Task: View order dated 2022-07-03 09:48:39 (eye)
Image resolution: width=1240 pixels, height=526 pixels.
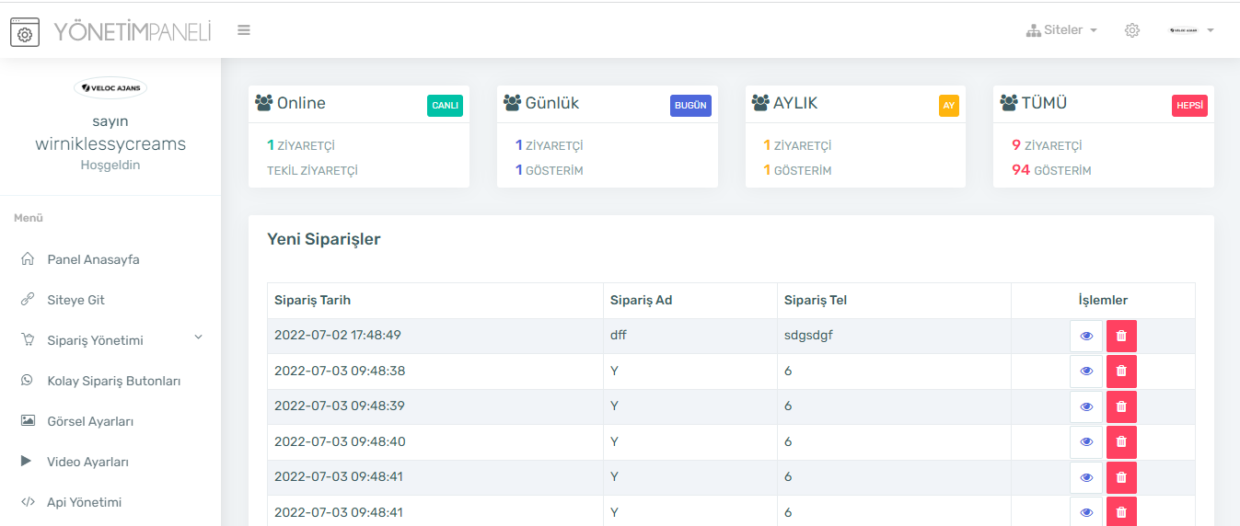Action: (1086, 406)
